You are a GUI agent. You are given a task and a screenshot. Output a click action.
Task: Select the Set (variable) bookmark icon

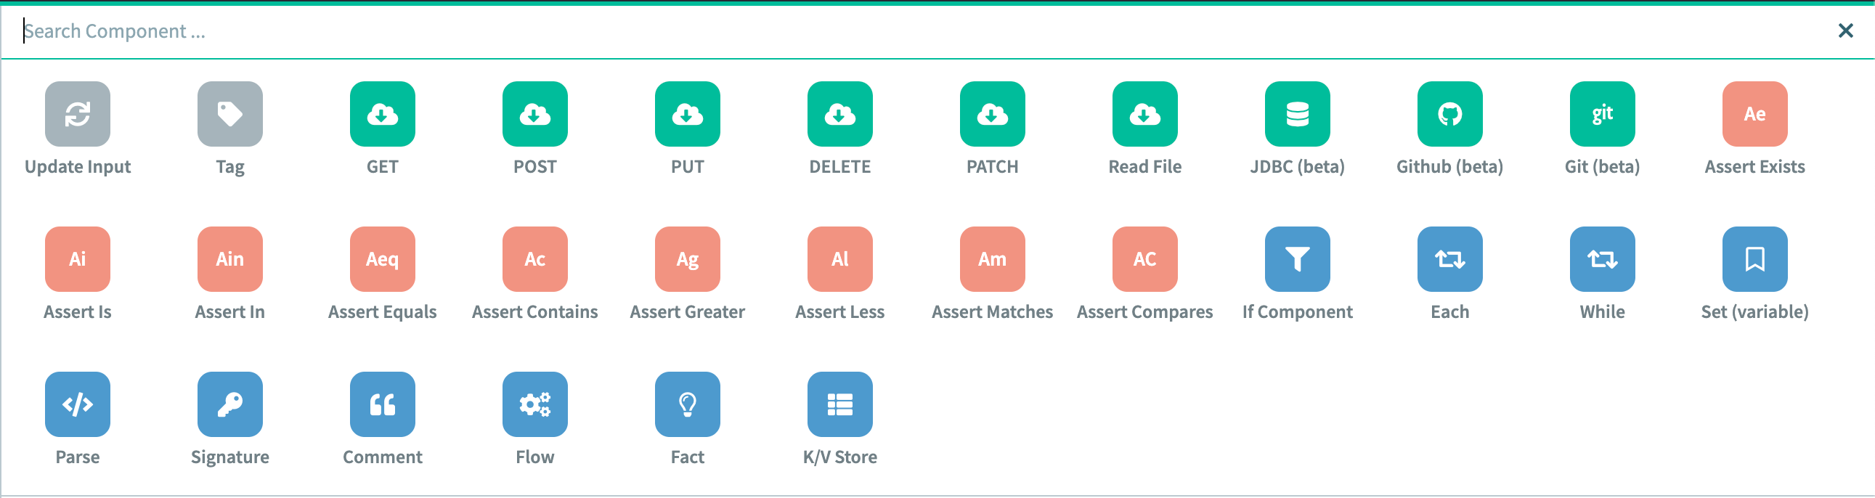[1755, 259]
